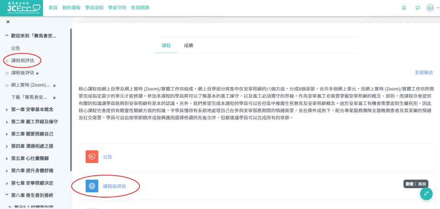The height and width of the screenshot is (209, 440).
Task: Click the teal fullscreen expand button
Action: pos(426,194)
